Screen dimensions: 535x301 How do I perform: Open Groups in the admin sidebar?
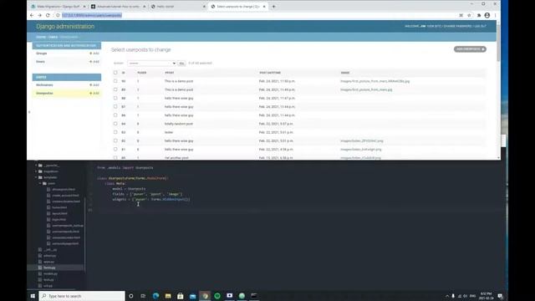click(x=42, y=54)
